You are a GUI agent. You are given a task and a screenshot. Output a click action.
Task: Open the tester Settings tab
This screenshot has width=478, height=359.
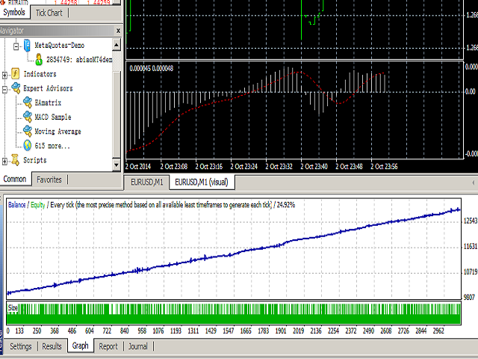point(21,346)
